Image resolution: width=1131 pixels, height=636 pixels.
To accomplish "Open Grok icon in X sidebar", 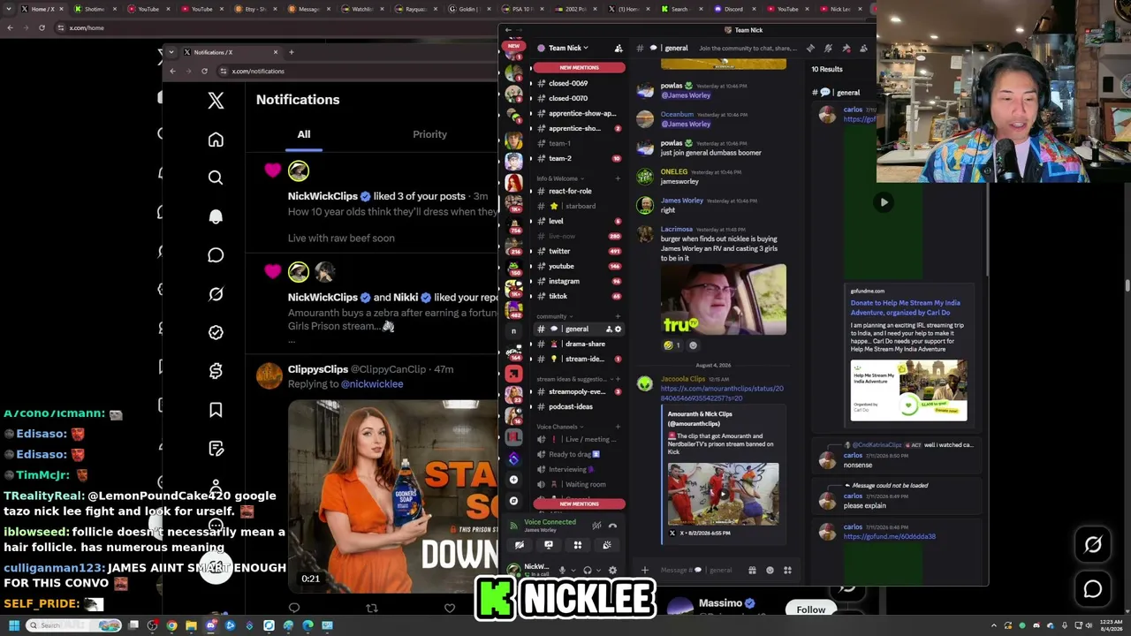I will [216, 294].
